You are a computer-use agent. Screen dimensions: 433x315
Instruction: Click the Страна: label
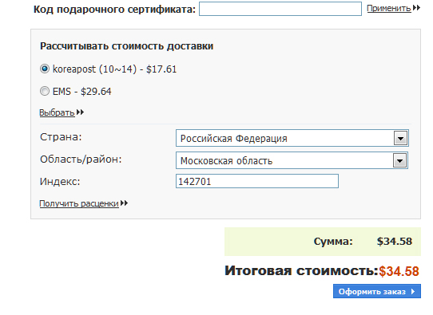pyautogui.click(x=61, y=137)
